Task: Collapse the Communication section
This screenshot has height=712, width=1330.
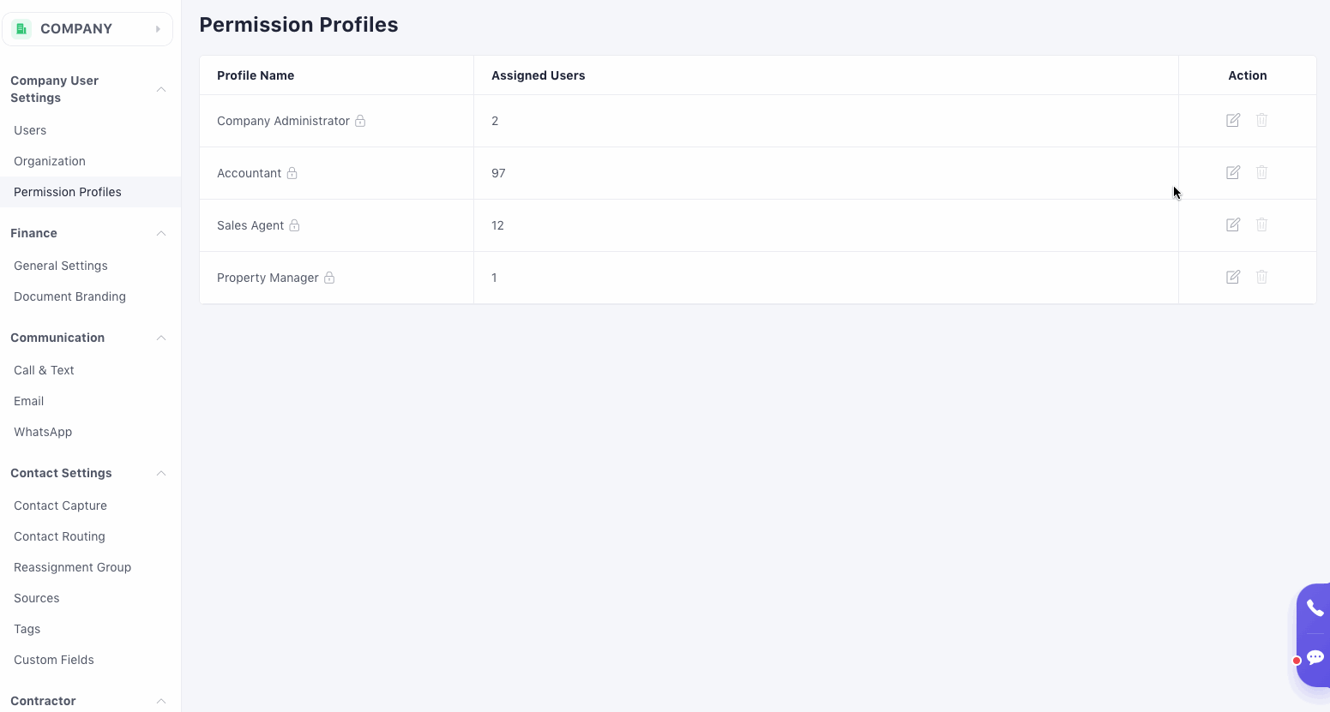Action: (160, 338)
